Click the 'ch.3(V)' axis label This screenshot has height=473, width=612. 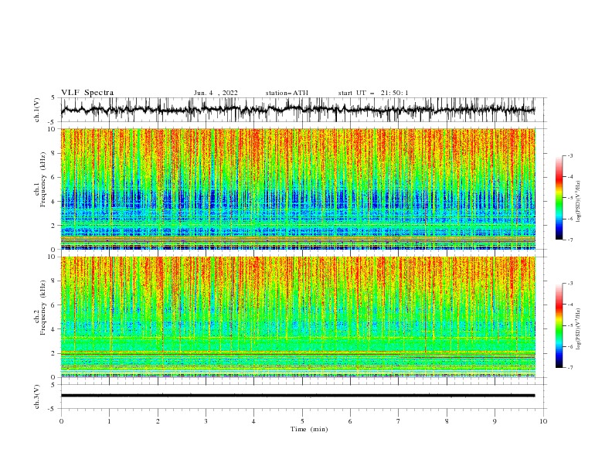[x=37, y=396]
